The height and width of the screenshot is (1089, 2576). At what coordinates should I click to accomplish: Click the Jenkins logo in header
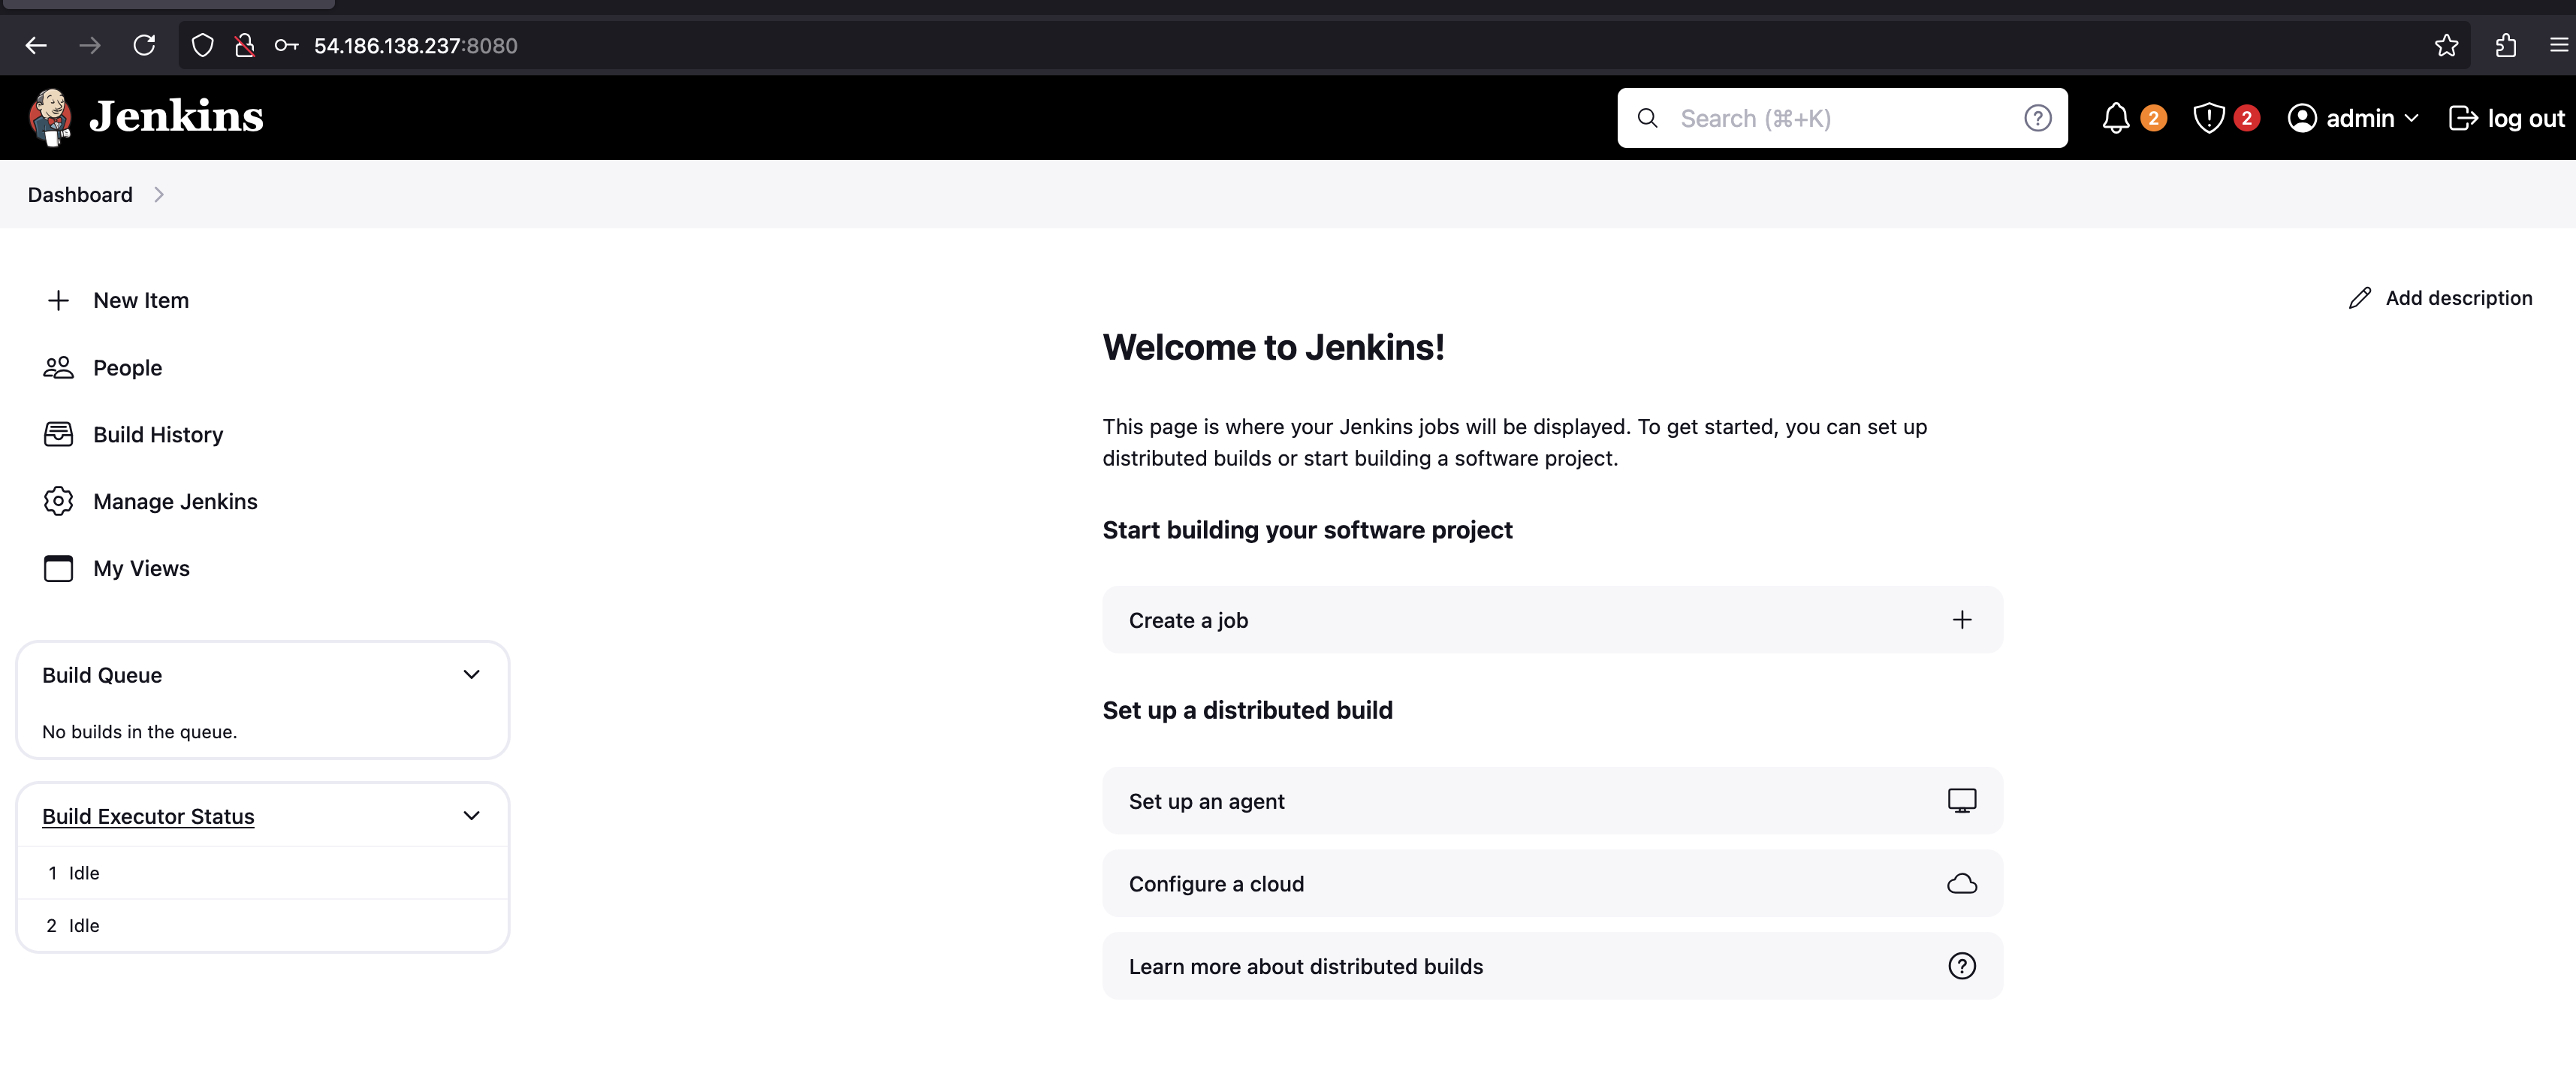pos(146,117)
